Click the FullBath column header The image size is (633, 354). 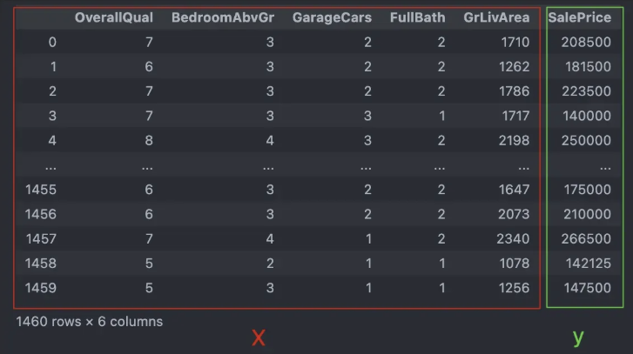point(417,17)
